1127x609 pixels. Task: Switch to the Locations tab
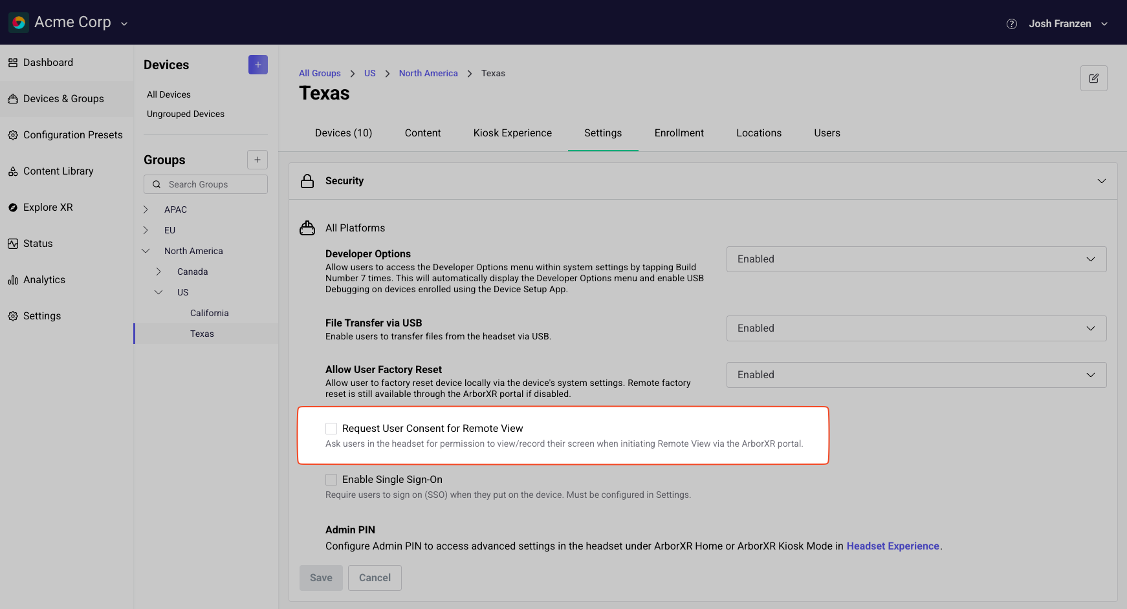pyautogui.click(x=759, y=133)
